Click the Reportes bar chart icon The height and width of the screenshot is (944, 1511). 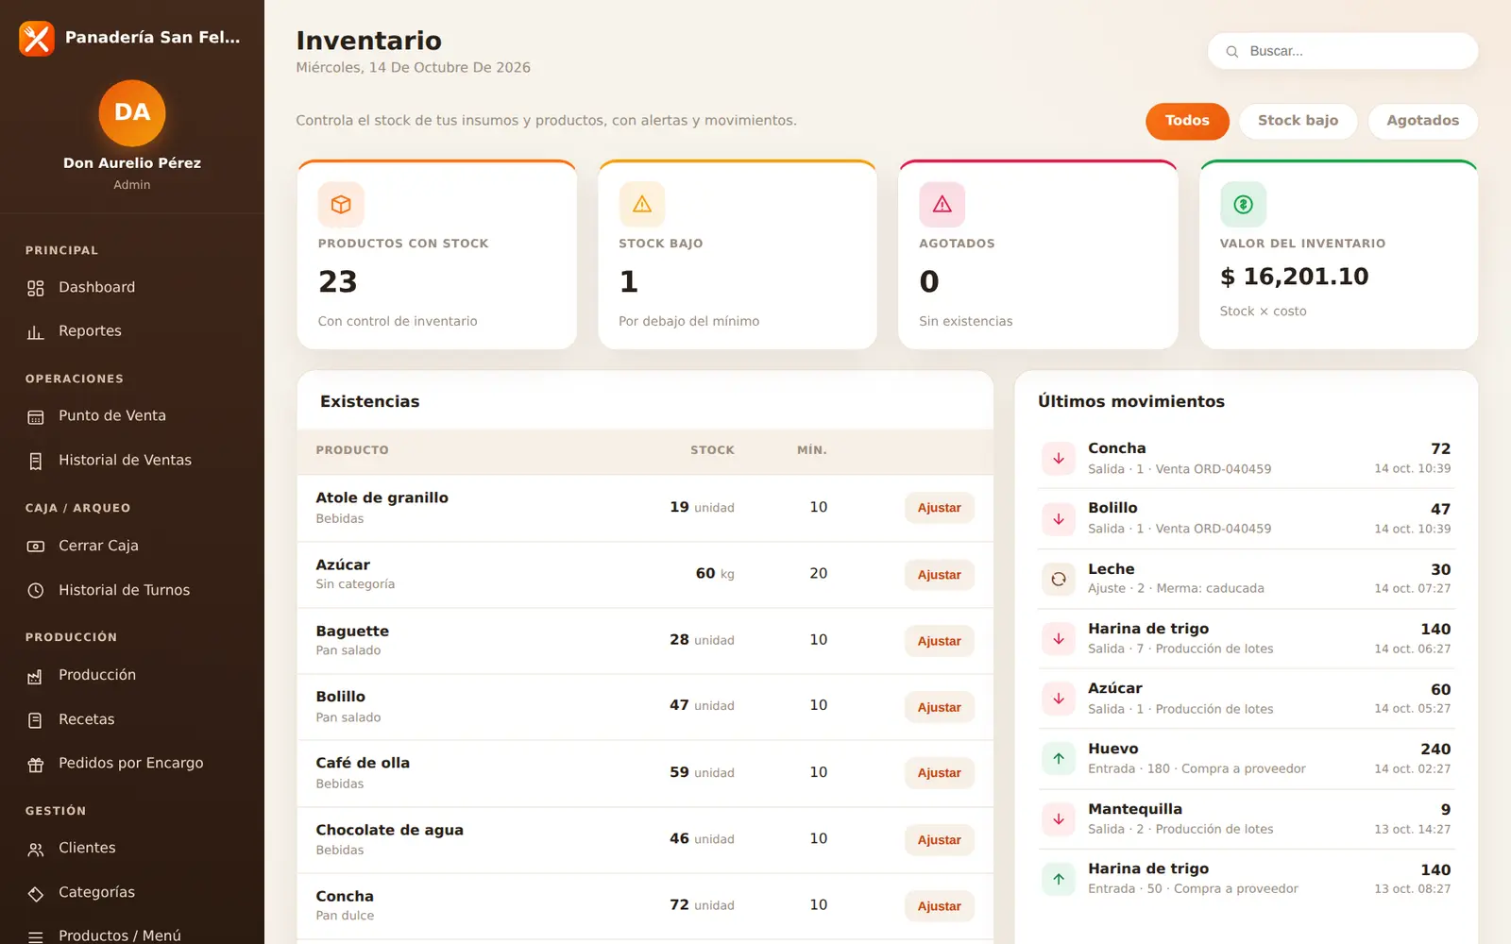(x=36, y=331)
